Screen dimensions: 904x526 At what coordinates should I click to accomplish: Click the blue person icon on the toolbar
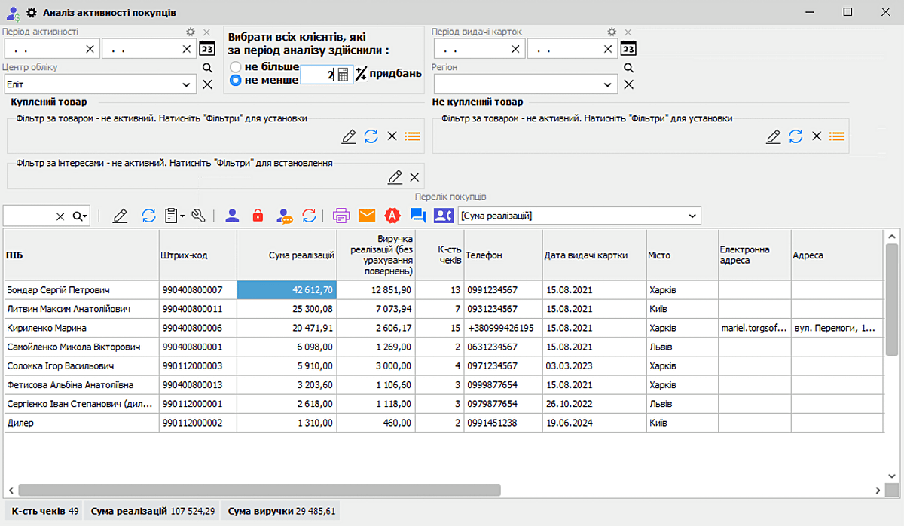(233, 215)
